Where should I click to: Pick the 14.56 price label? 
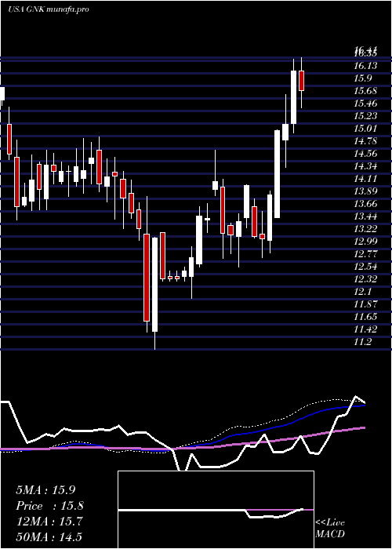coord(365,154)
